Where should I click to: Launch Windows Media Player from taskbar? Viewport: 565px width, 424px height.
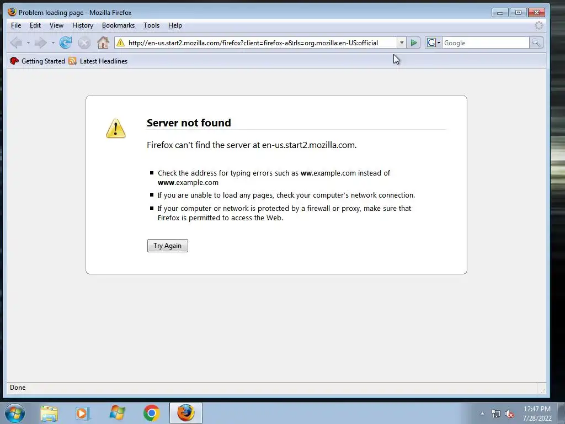tap(83, 413)
